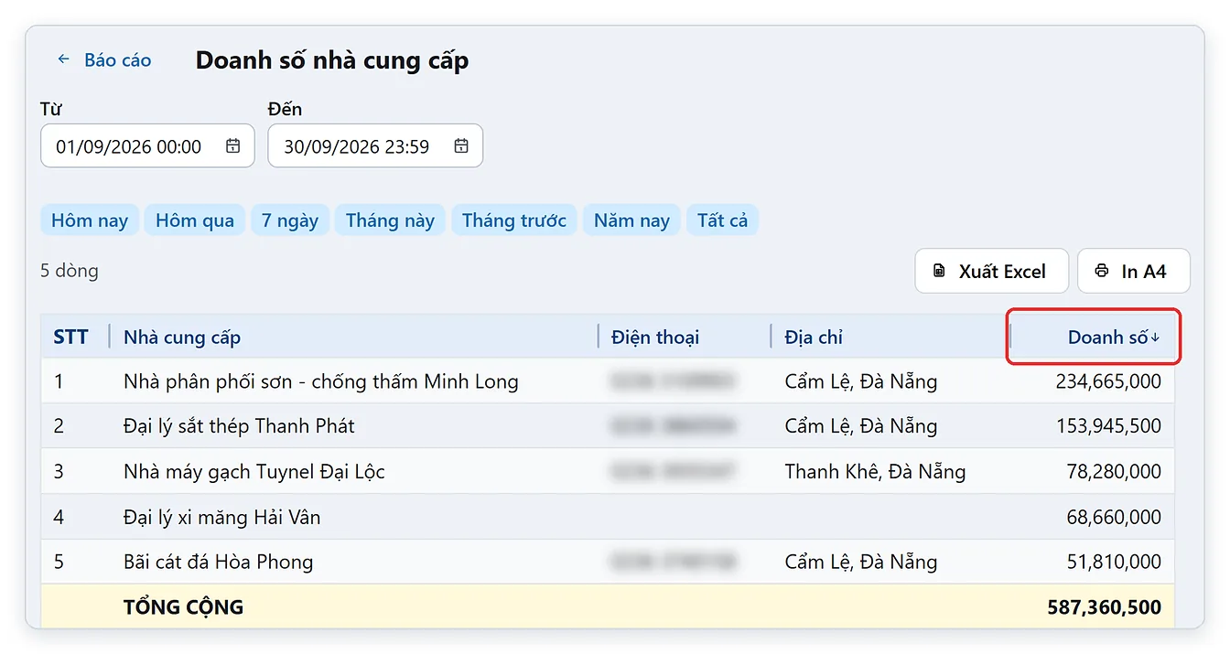Click the total value 587,360,500
Viewport: 1230px width, 654px height.
point(1105,607)
